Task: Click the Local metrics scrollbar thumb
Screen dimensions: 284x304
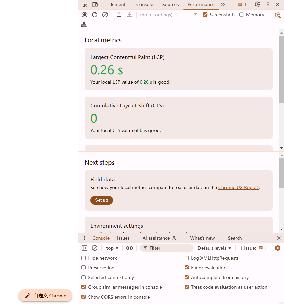Action: [x=282, y=69]
